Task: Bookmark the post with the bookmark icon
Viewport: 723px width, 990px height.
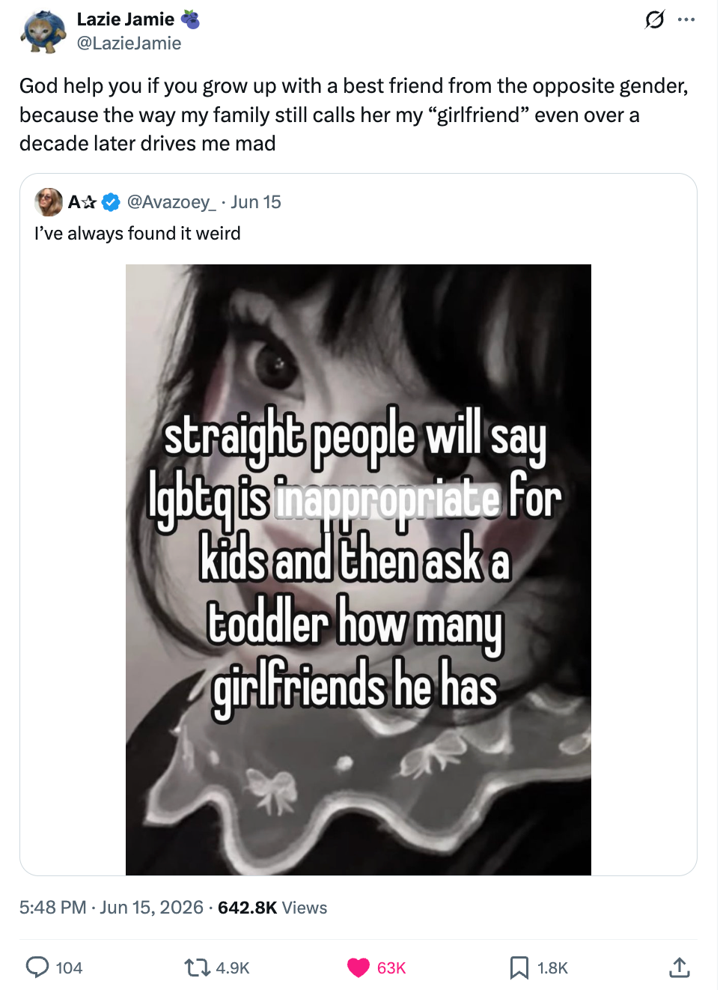Action: 519,968
